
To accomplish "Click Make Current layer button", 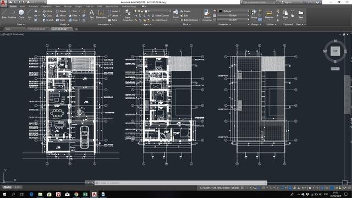I will pyautogui.click(x=160, y=15).
